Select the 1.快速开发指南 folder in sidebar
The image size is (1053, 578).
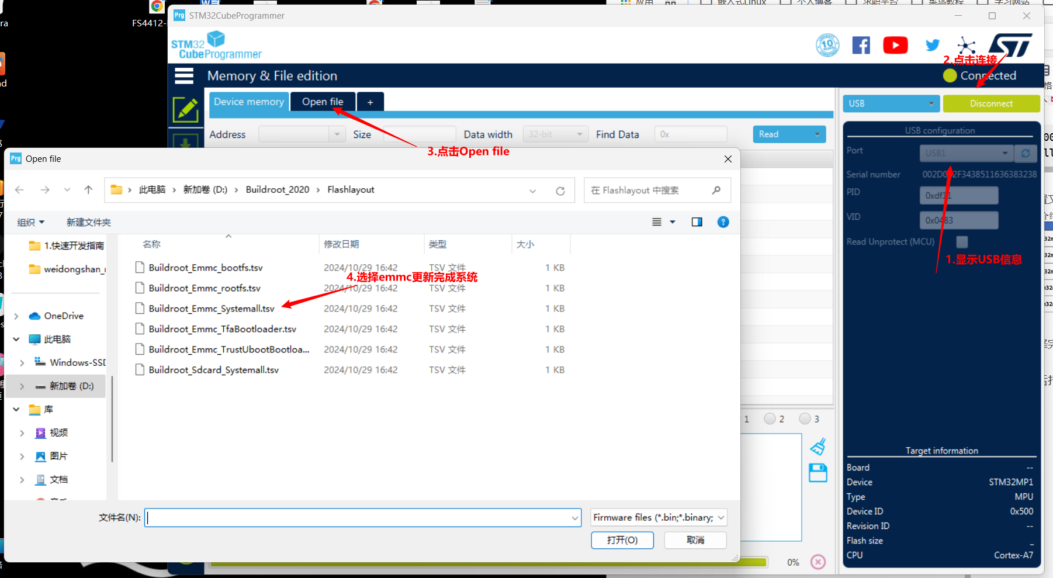[67, 245]
